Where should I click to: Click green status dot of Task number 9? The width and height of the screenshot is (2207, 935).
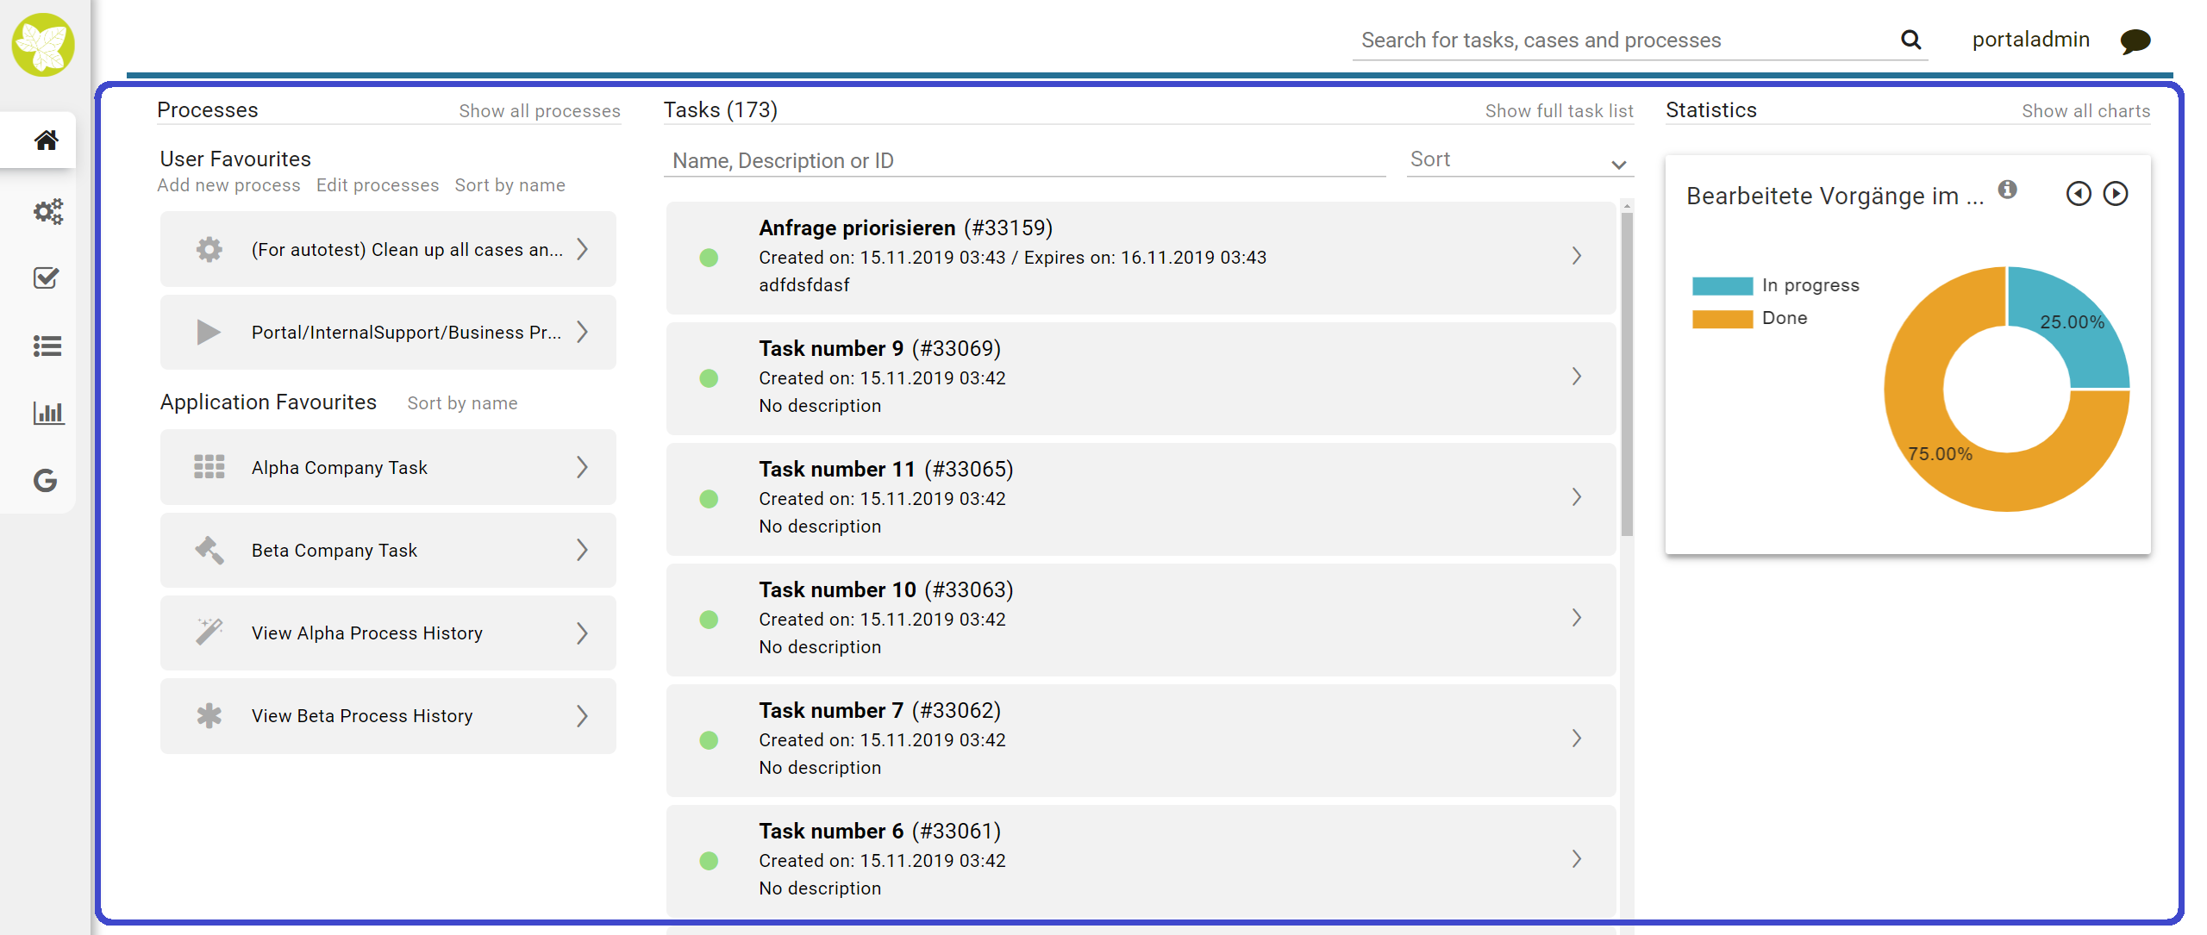point(709,378)
